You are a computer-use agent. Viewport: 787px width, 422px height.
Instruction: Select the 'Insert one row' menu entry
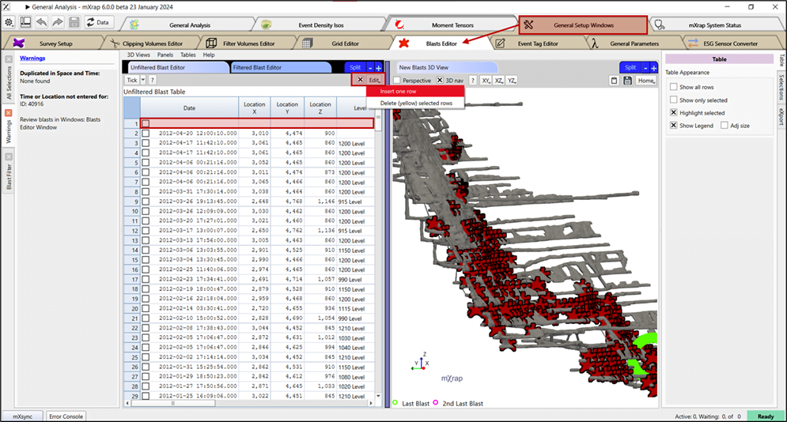tap(399, 92)
